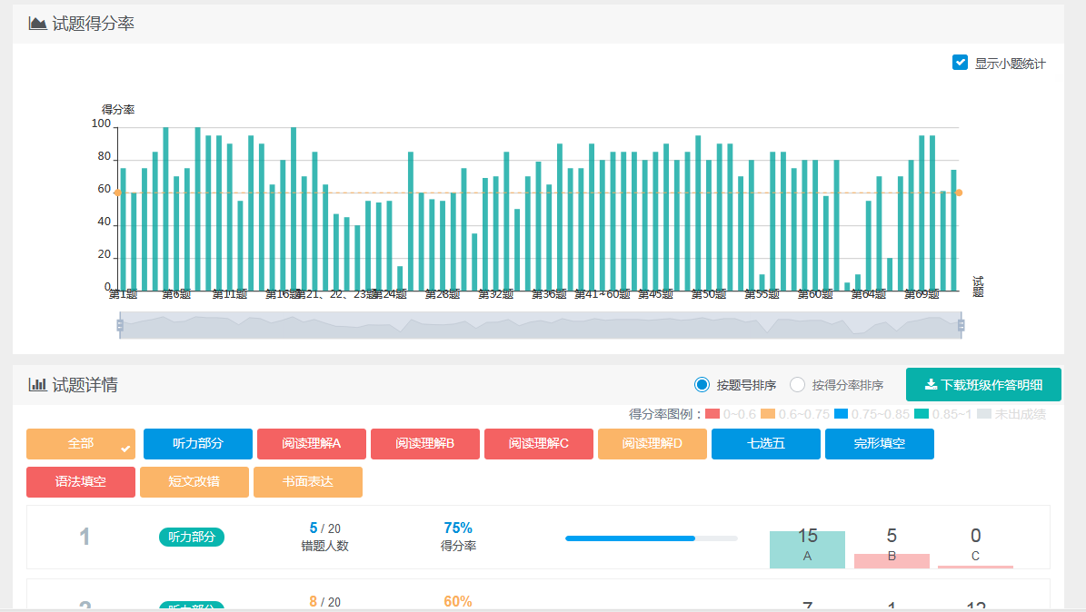
Task: Click the orange marker at left end of average line
Action: click(x=117, y=192)
